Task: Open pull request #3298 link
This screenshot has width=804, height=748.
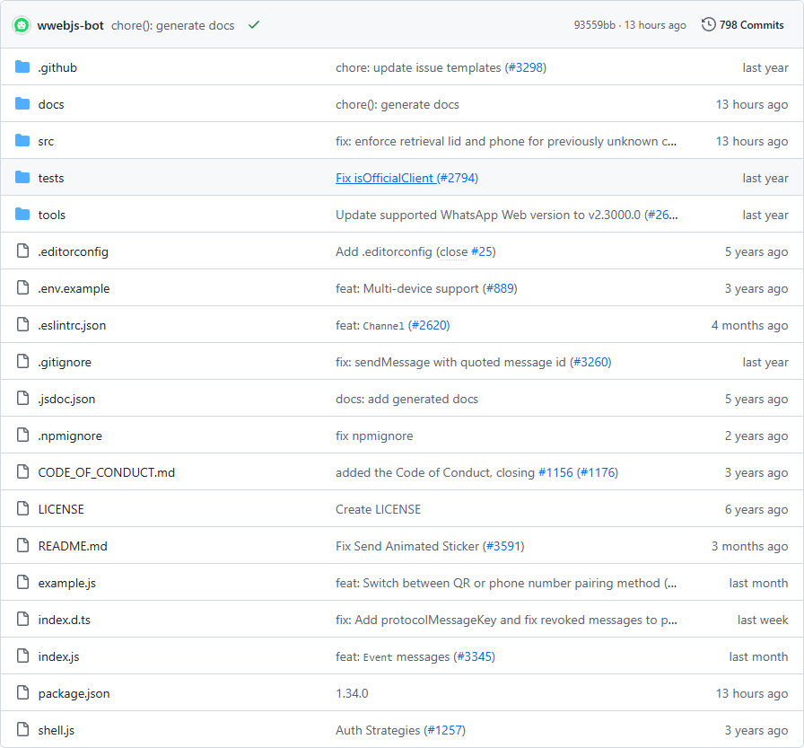Action: click(x=525, y=67)
